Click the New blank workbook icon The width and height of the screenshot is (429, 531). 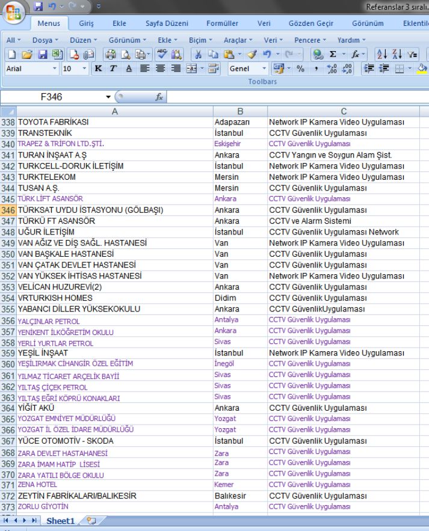pos(12,54)
